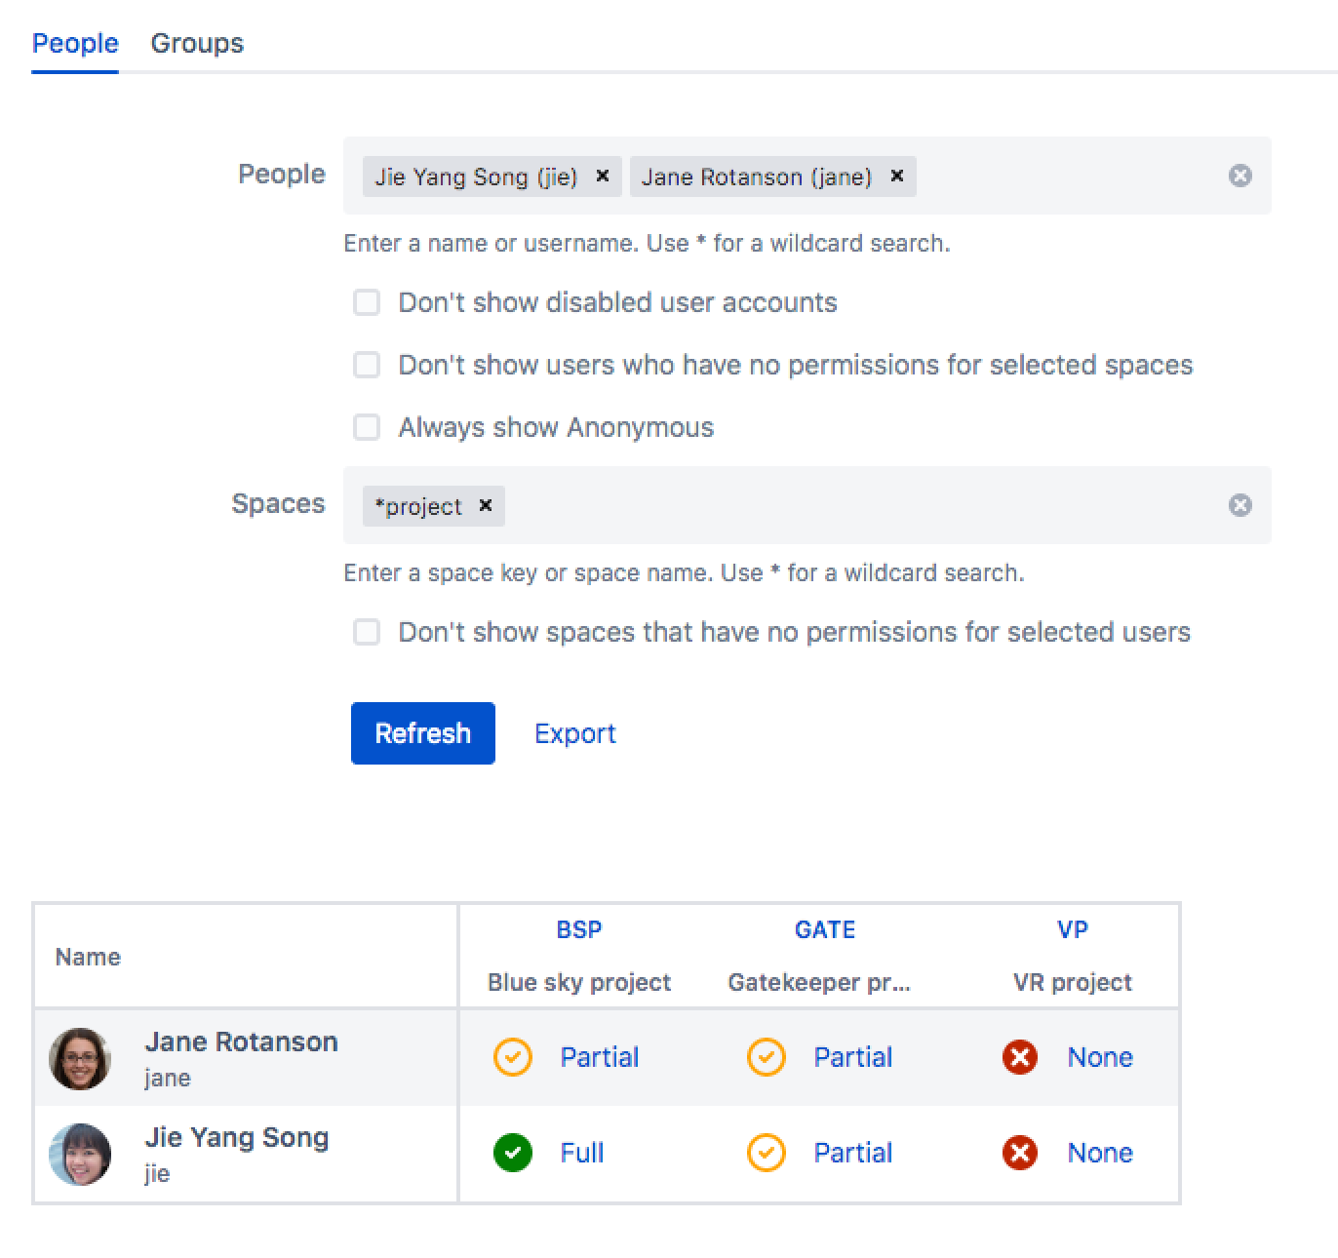Screen dimensions: 1338x1258
Task: Select the People tab
Action: point(75,43)
